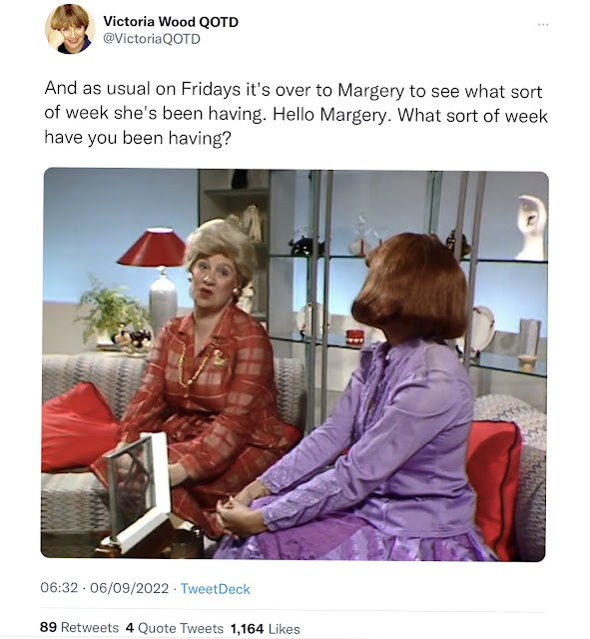This screenshot has height=639, width=590.
Task: Visit the @VictoriaQOTD handle
Action: [152, 39]
